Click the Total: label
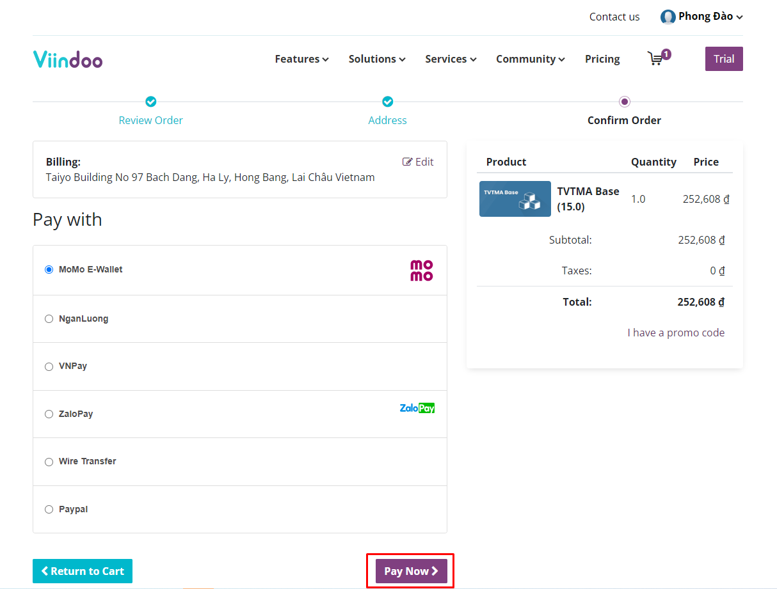This screenshot has width=777, height=589. coord(577,302)
